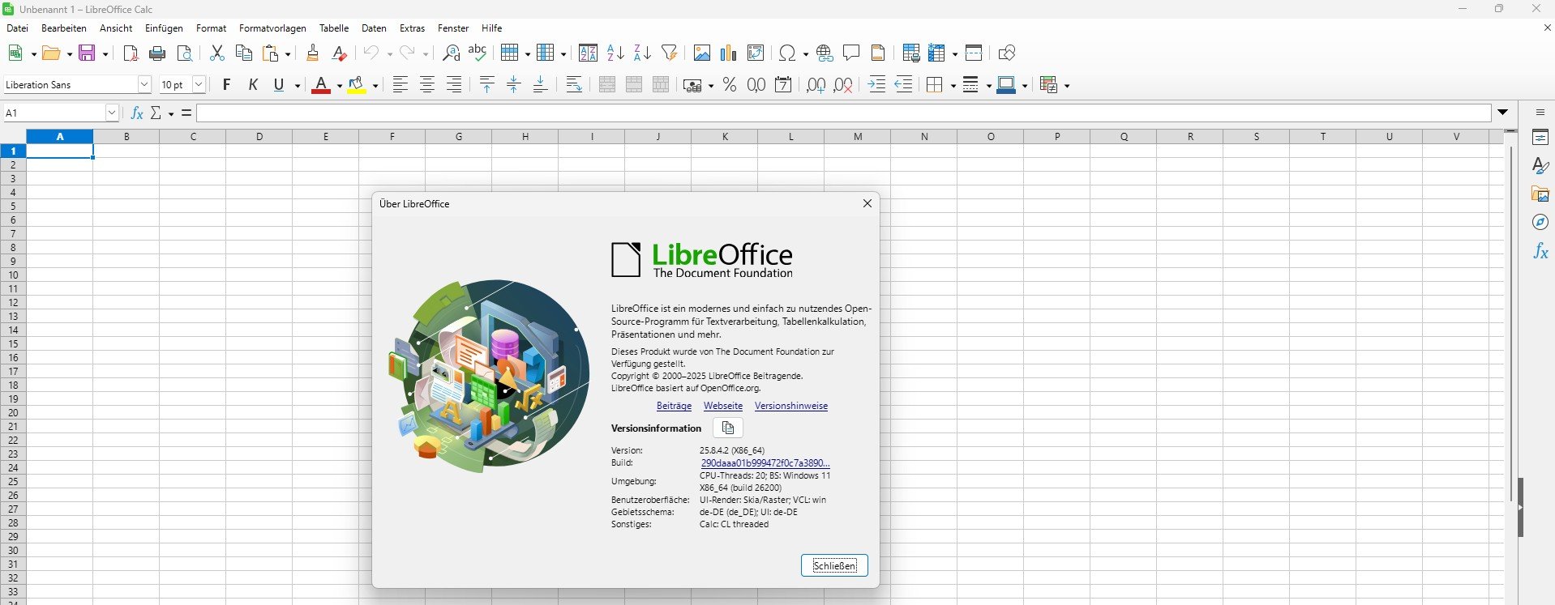This screenshot has height=605, width=1555.
Task: Open the Versionshinweise link
Action: point(791,406)
